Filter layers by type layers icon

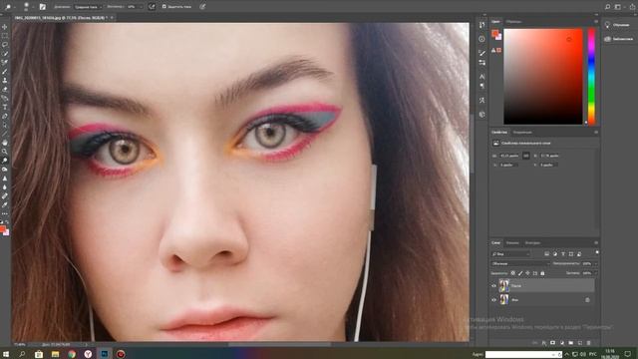click(x=563, y=254)
